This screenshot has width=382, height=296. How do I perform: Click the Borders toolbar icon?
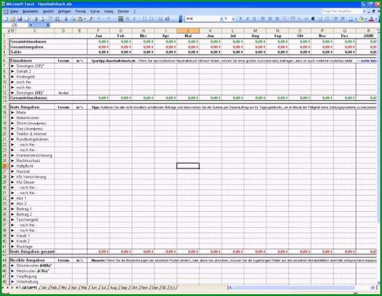(351, 19)
